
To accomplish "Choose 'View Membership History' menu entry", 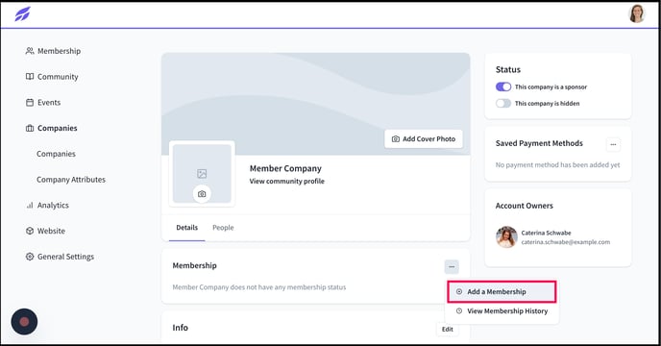I will (502, 311).
